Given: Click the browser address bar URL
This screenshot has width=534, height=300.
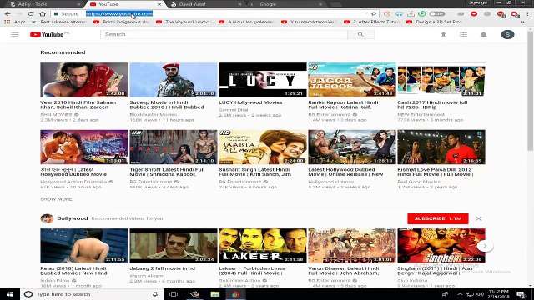Looking at the screenshot, I should (x=119, y=13).
